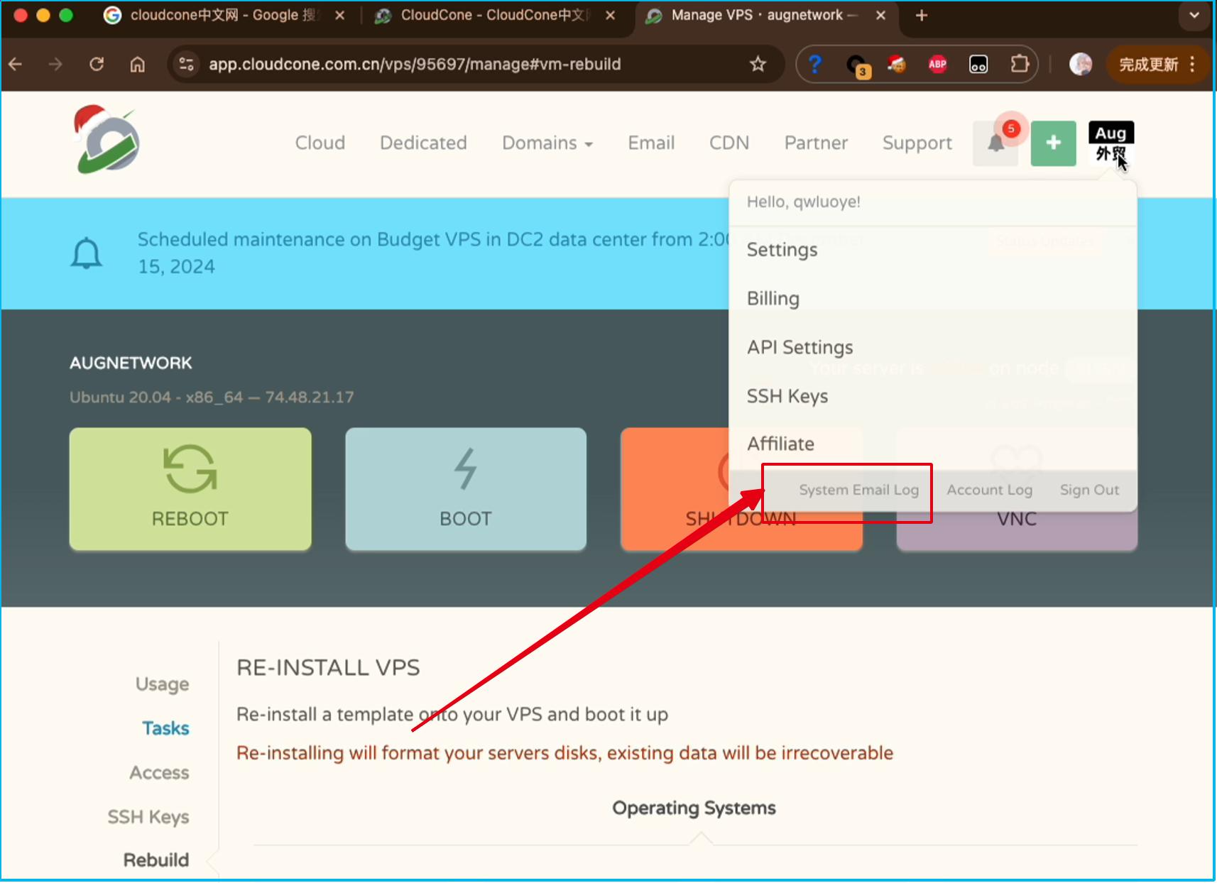Image resolution: width=1217 pixels, height=883 pixels.
Task: Click the Sign Out link
Action: pos(1089,490)
